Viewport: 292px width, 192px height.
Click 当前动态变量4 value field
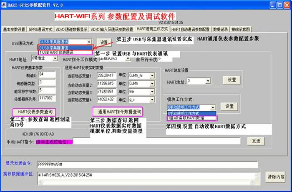[x=107, y=100]
